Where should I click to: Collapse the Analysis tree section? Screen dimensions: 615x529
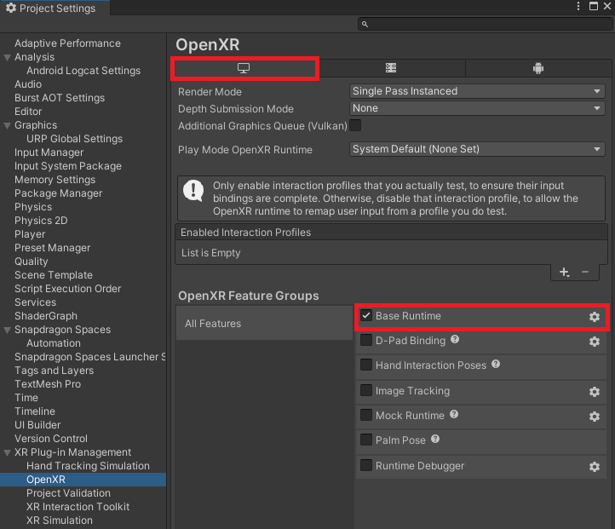(x=7, y=57)
